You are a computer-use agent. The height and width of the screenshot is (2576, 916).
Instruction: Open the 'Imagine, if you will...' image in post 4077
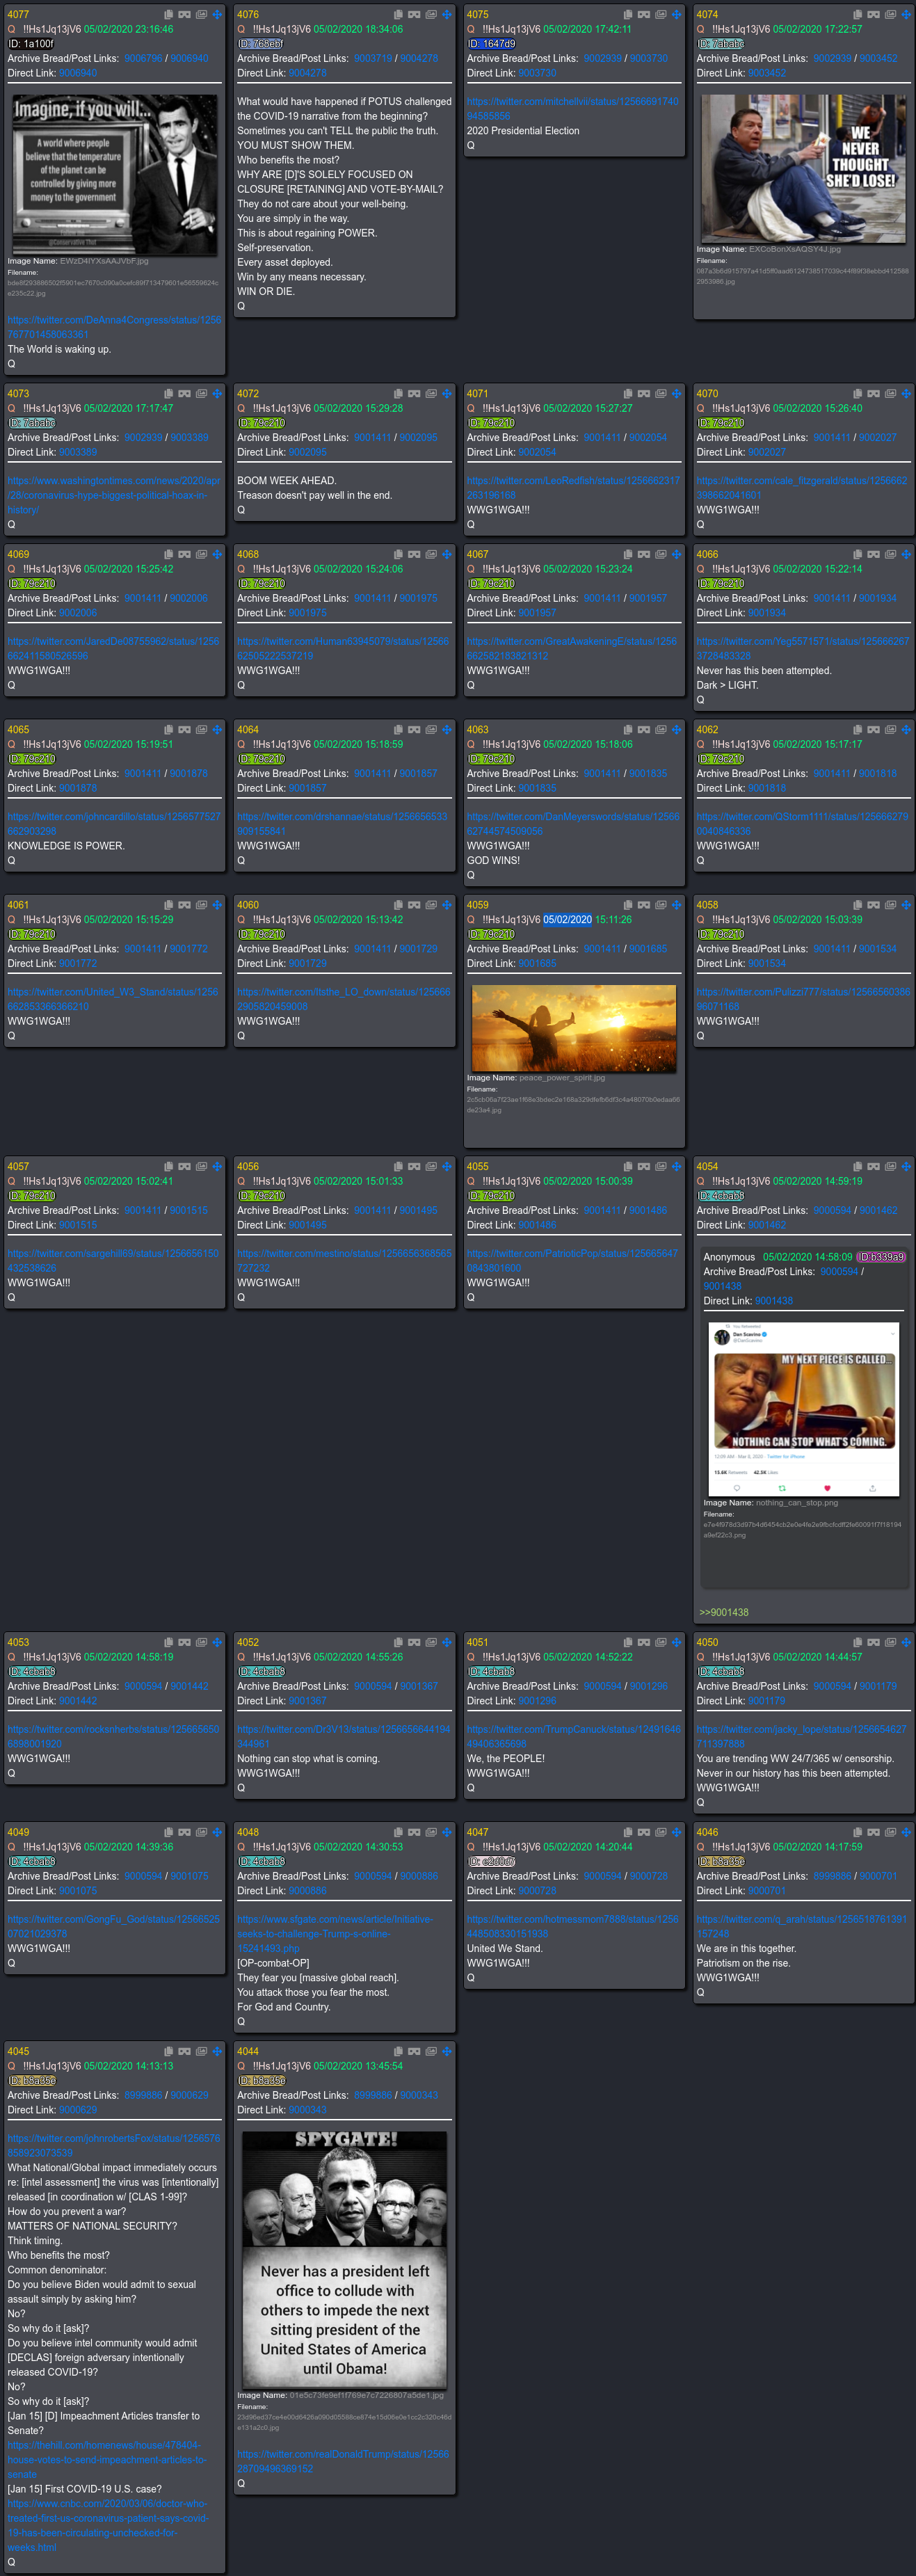(114, 175)
